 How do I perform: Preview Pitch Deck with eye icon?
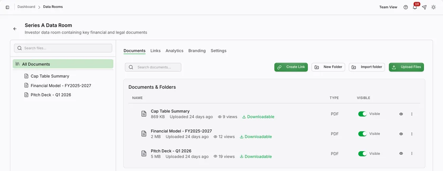(401, 154)
